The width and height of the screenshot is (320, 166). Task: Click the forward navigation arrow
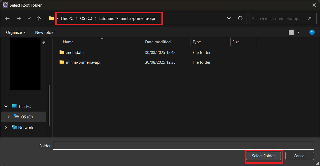coord(19,19)
